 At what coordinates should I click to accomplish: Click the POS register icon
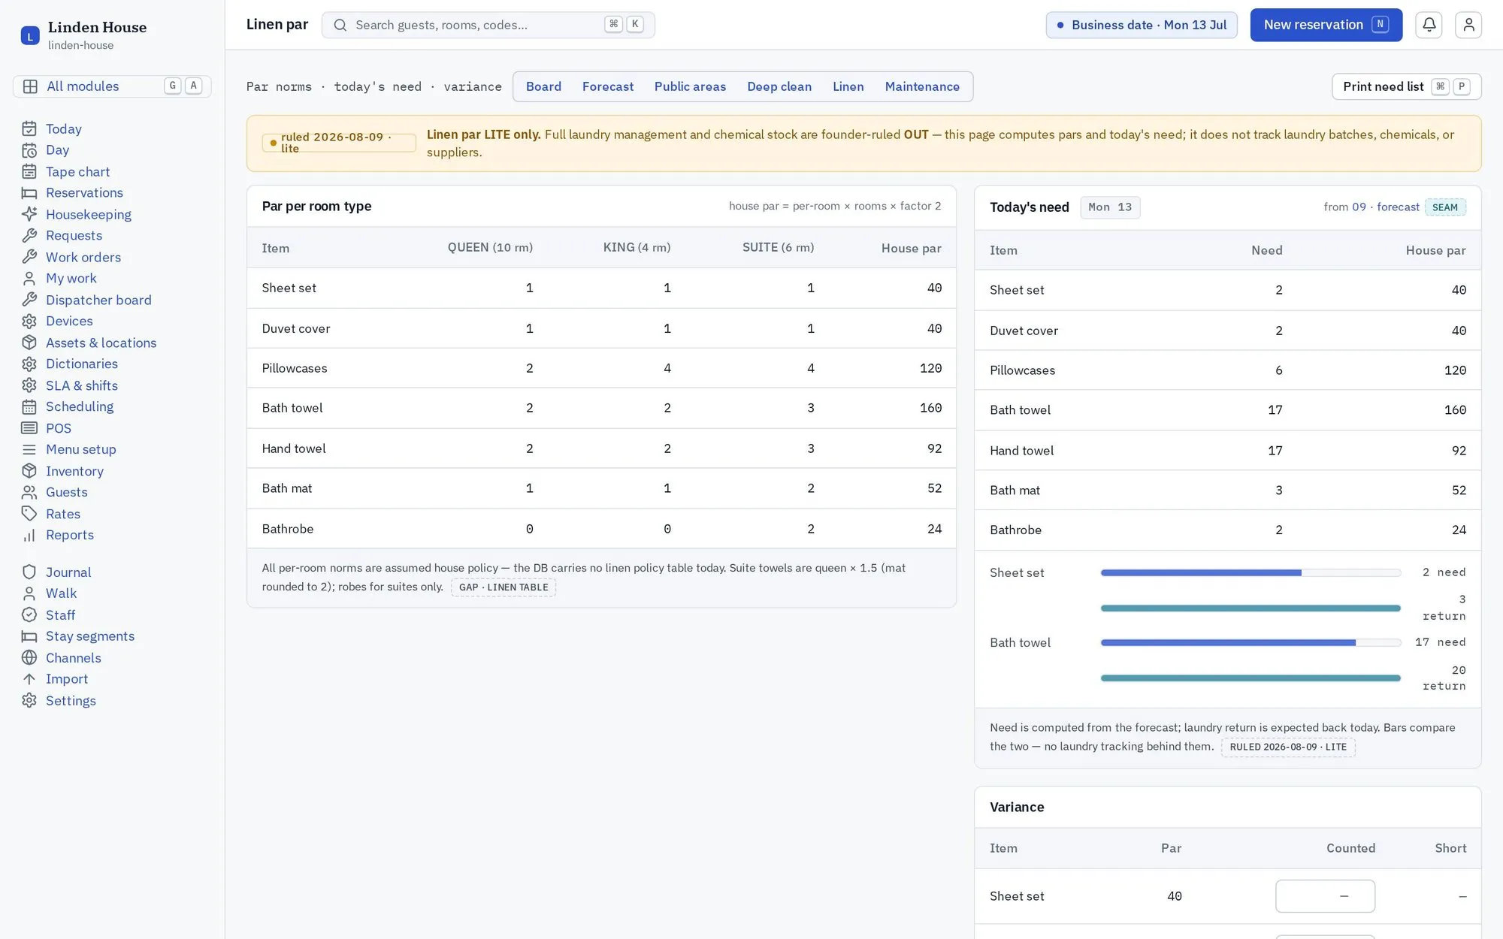(29, 428)
